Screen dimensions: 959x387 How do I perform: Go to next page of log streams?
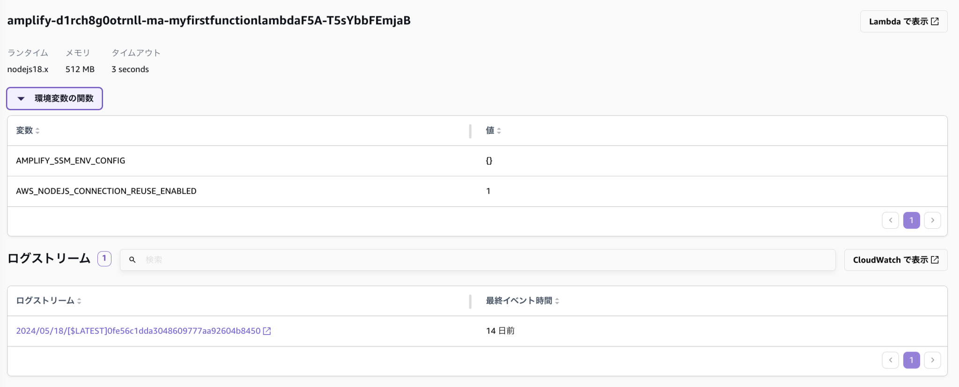(x=932, y=360)
